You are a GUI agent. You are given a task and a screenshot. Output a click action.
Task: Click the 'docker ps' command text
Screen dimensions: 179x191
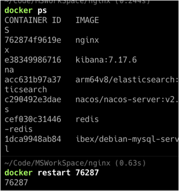[26, 11]
